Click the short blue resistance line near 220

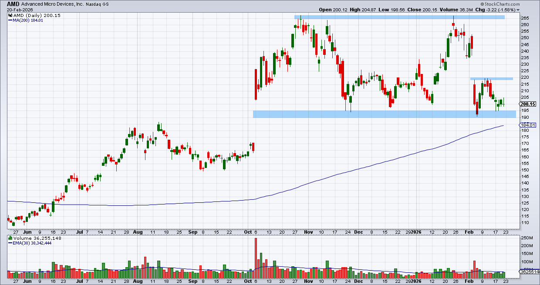(x=491, y=79)
